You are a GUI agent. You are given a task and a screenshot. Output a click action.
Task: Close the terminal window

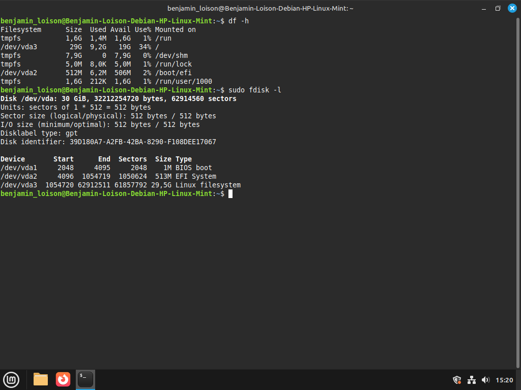pyautogui.click(x=512, y=8)
